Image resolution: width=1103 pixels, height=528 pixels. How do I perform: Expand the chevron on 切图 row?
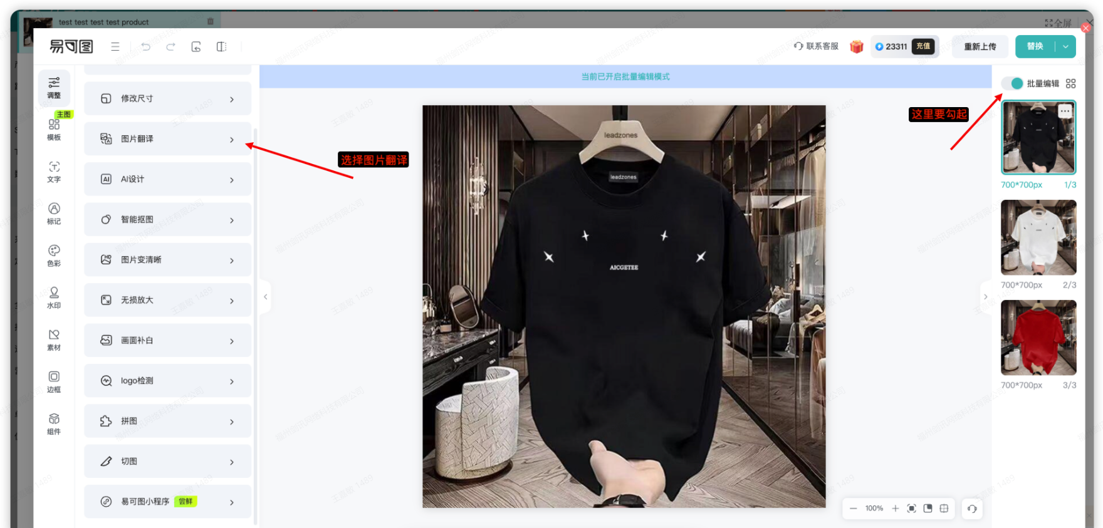click(232, 462)
